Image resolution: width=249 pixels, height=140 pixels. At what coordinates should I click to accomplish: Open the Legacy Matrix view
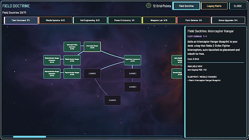click(214, 6)
